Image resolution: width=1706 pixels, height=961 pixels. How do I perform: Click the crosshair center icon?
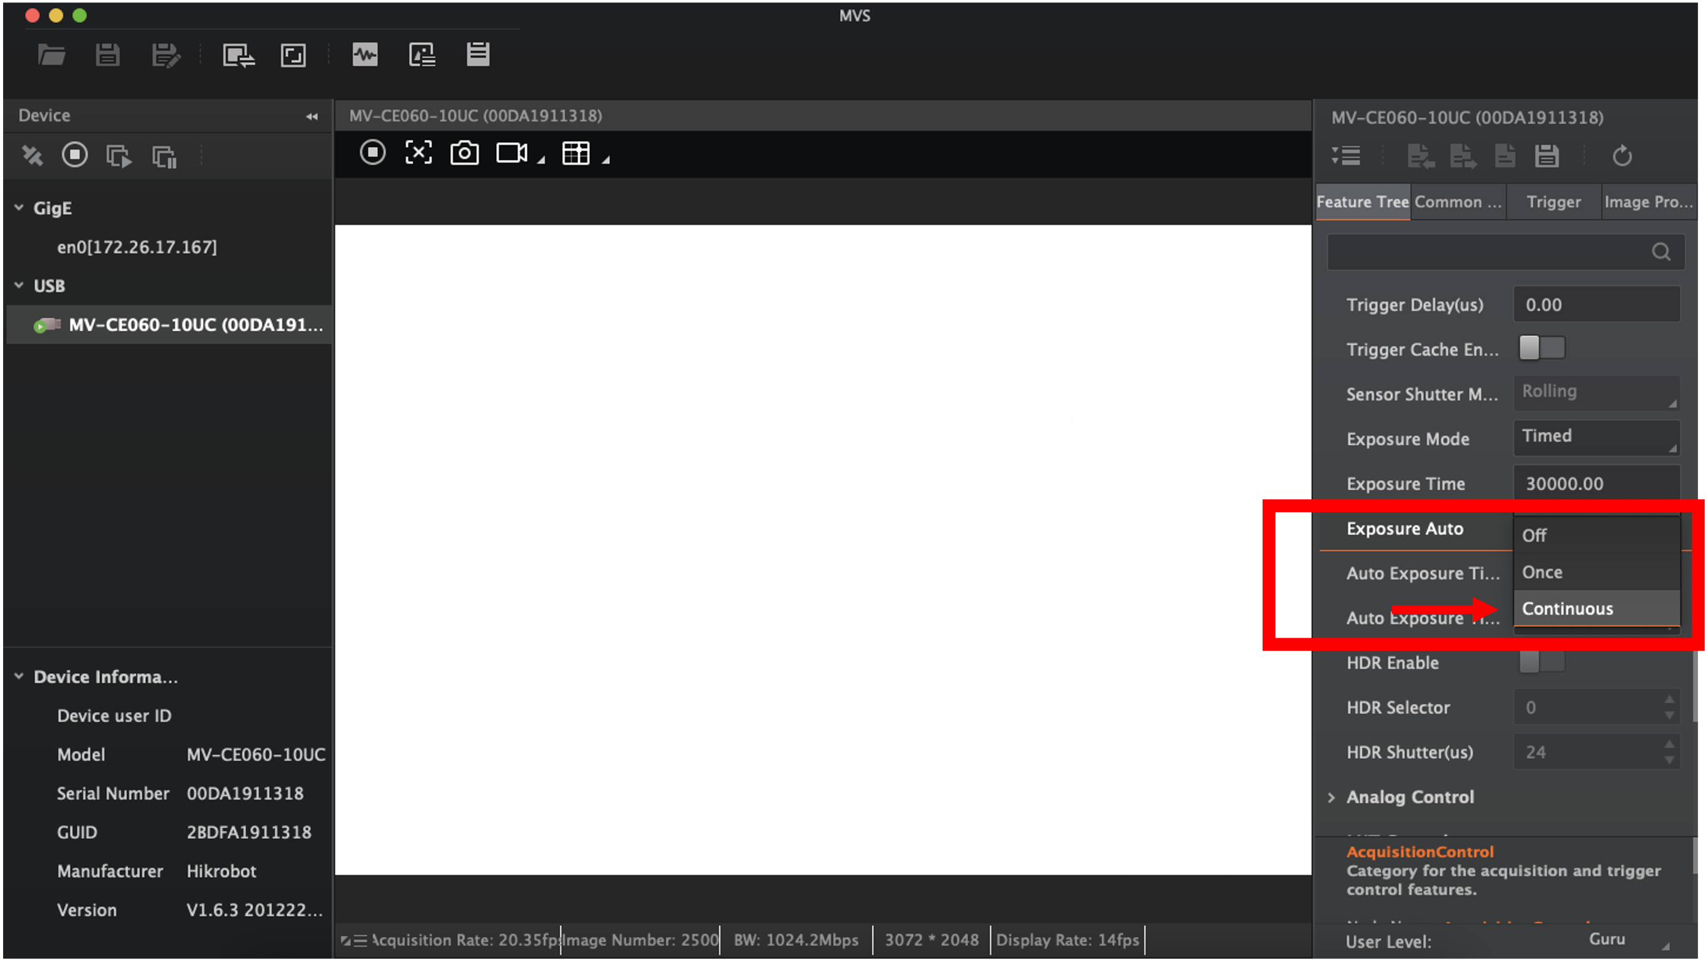point(419,153)
